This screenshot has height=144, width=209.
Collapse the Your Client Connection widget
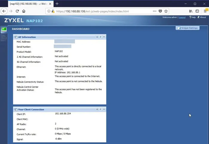(x=97, y=110)
